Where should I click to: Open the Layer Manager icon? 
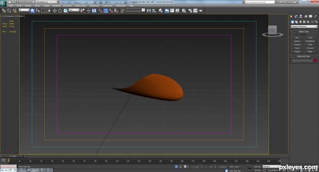click(161, 11)
